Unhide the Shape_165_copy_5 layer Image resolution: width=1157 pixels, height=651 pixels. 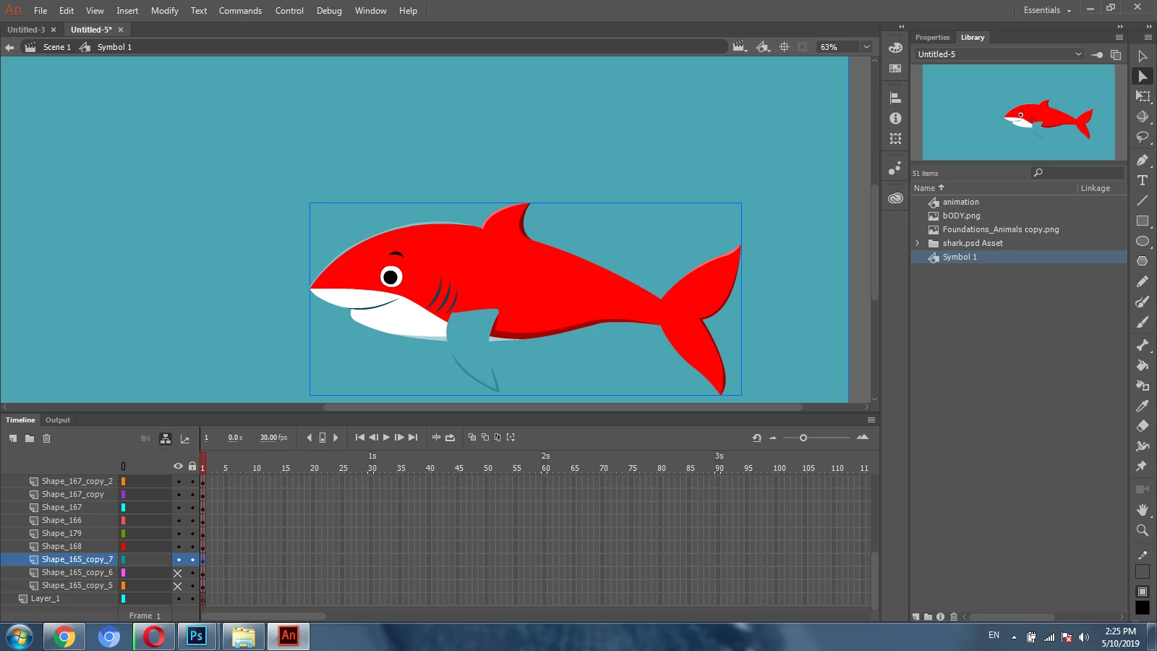(178, 586)
